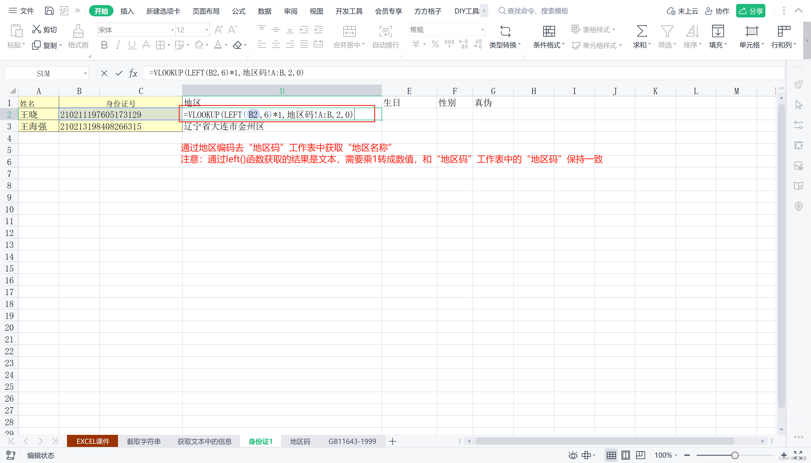The width and height of the screenshot is (811, 463).
Task: Cancel formula entry with X icon
Action: pos(104,74)
